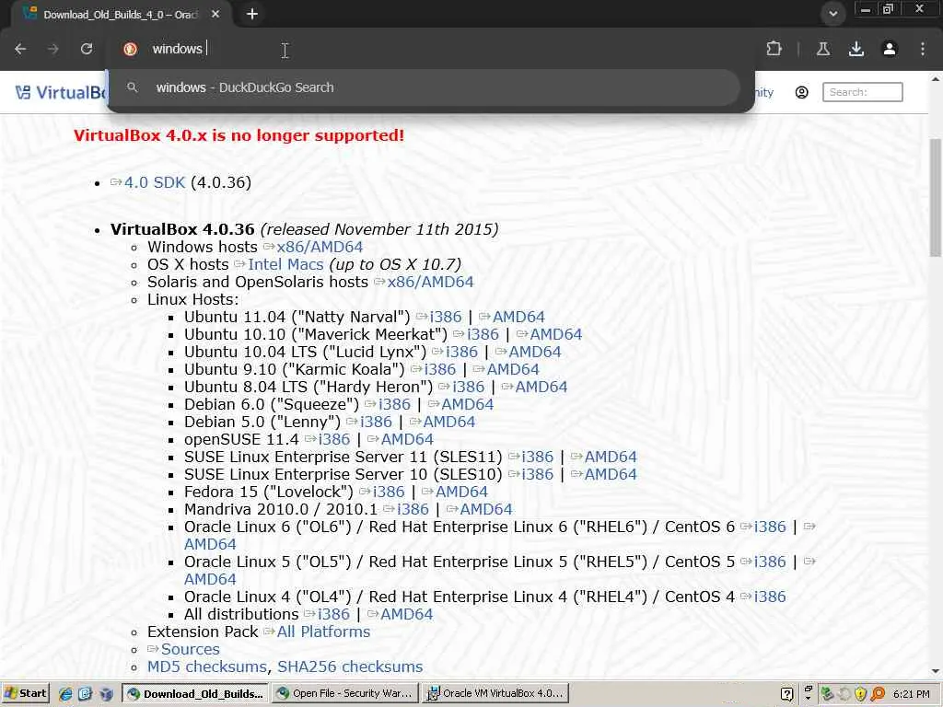
Task: Open the browser profile avatar icon
Action: [x=890, y=49]
